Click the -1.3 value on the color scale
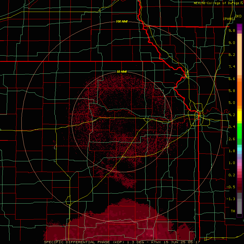The image size is (244, 244). [231, 199]
